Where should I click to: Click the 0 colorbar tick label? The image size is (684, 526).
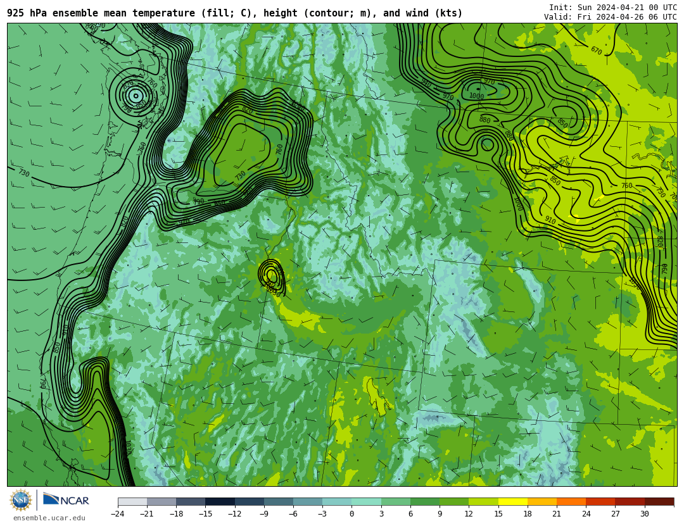[351, 514]
